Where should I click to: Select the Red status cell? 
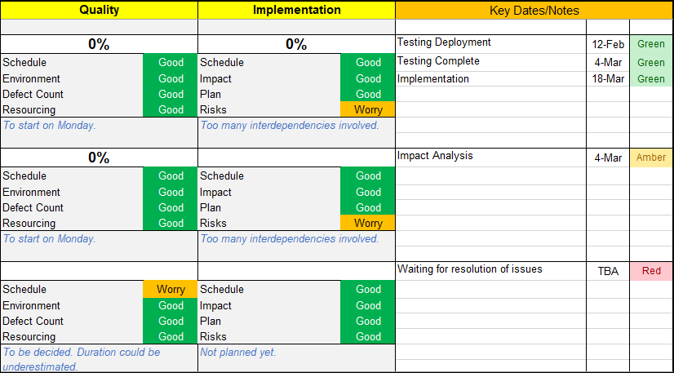tap(651, 271)
